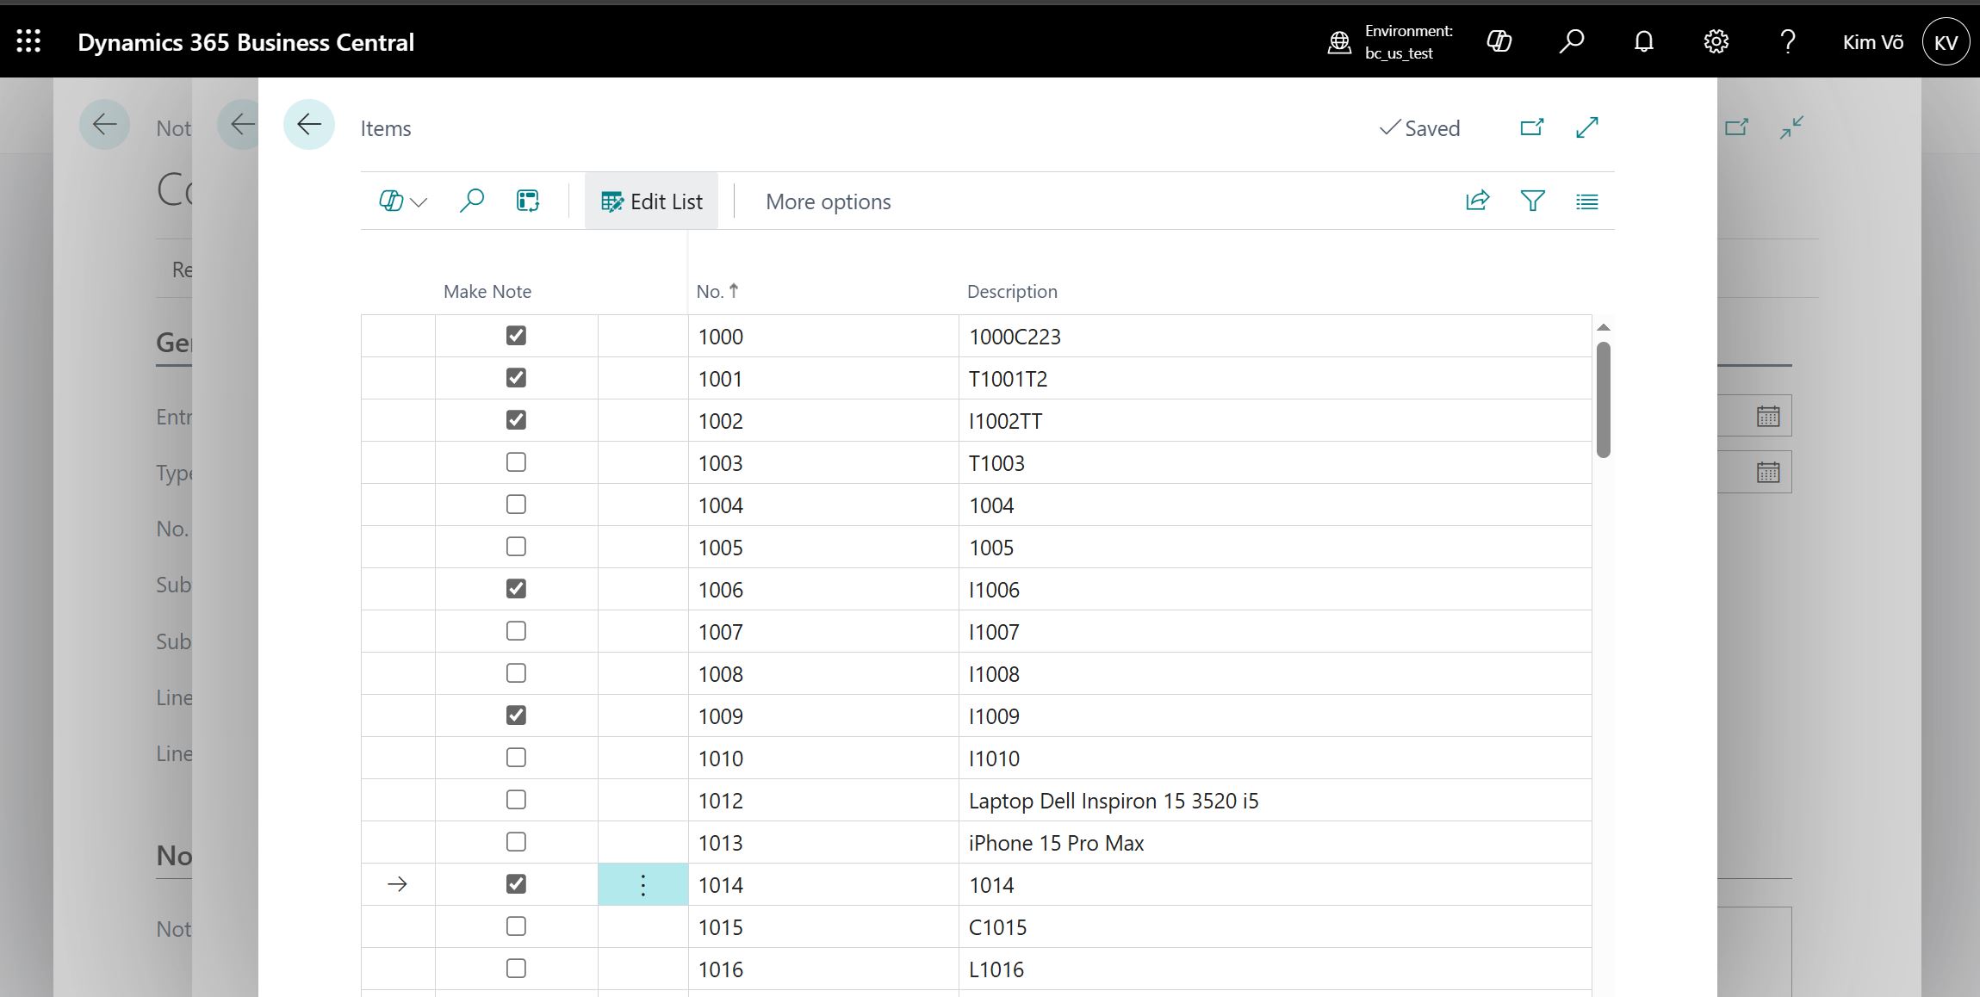The height and width of the screenshot is (997, 1980).
Task: Click back arrow of the leftmost background page
Action: (104, 125)
